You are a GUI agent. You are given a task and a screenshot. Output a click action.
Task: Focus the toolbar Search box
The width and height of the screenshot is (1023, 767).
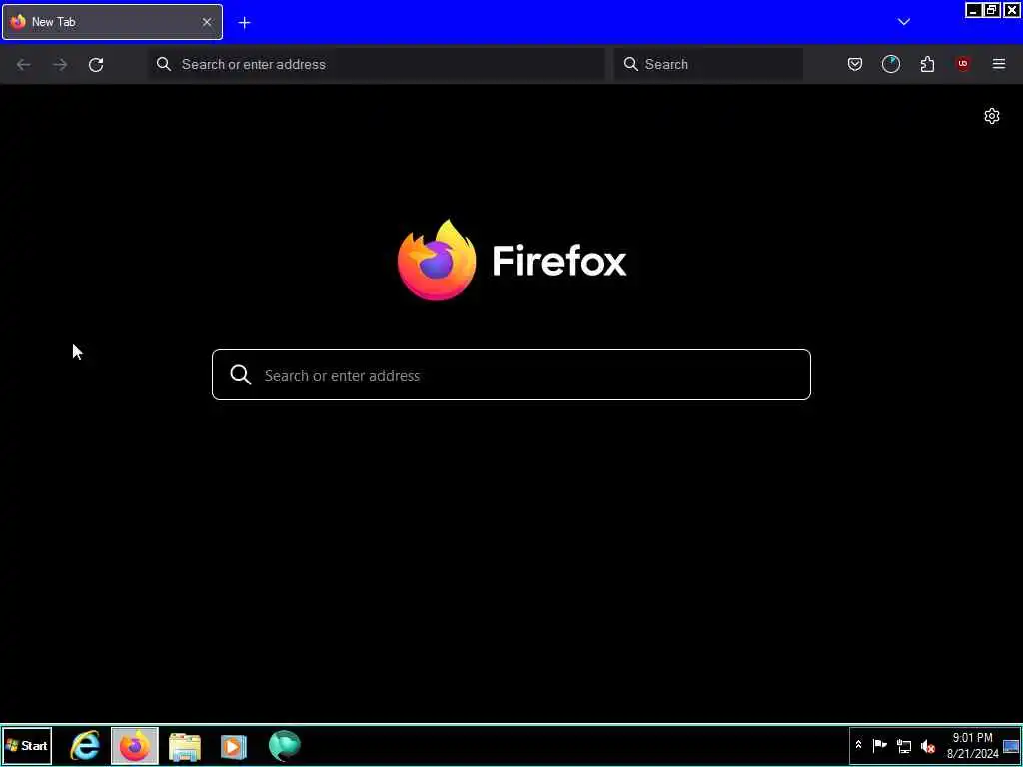click(708, 64)
